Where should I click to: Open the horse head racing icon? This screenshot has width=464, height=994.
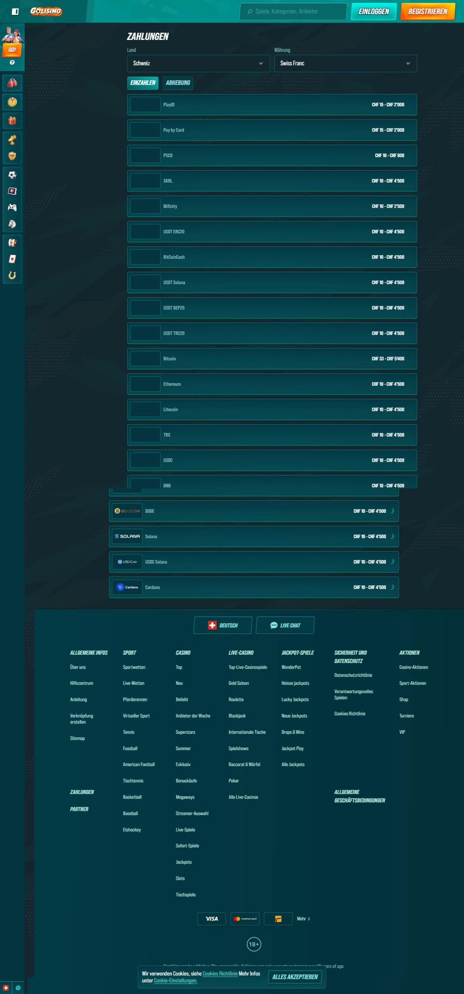coord(12,224)
